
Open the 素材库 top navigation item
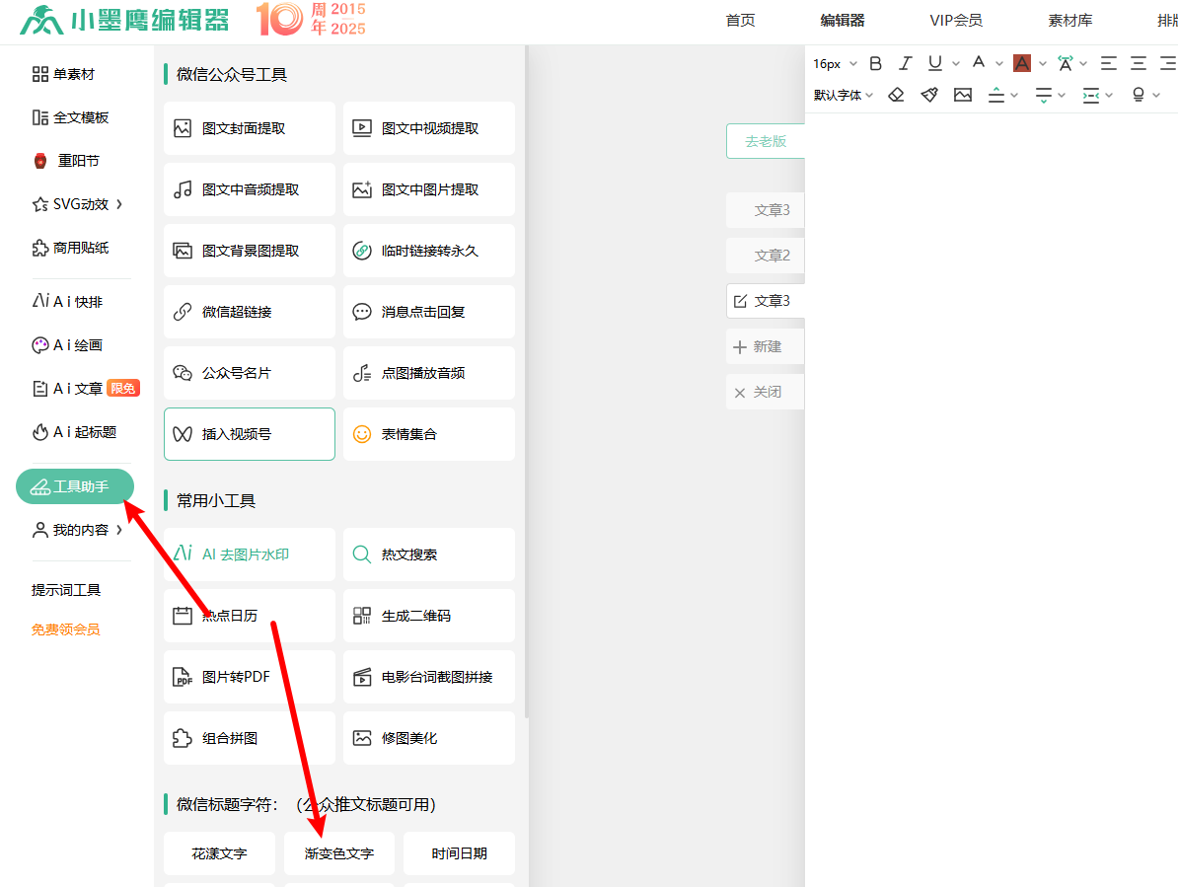[x=1069, y=21]
